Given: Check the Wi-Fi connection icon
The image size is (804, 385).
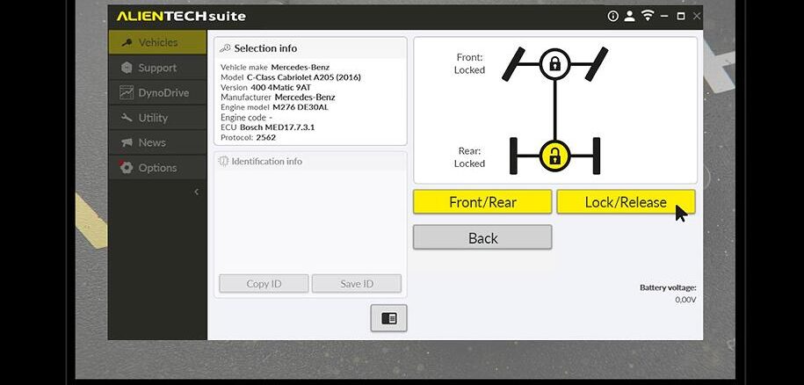Looking at the screenshot, I should (648, 16).
